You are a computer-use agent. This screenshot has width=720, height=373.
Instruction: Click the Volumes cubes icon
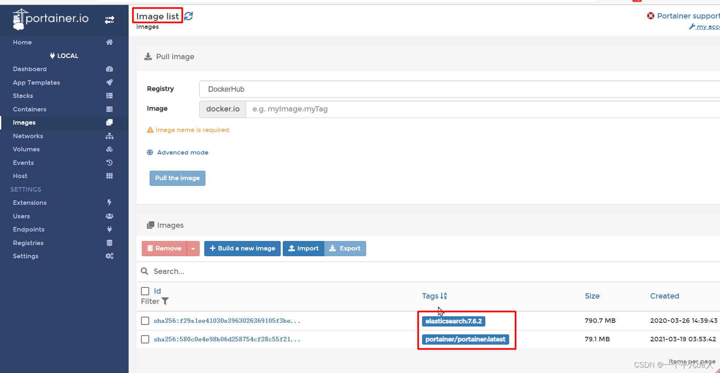pos(109,149)
